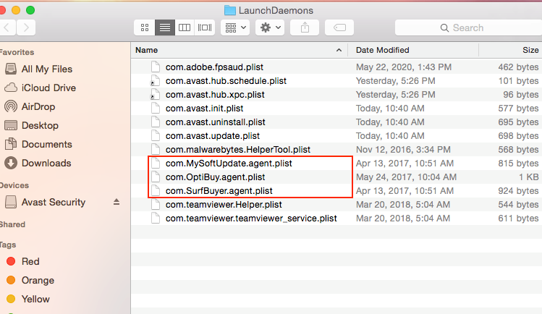Open the Action gear menu
The height and width of the screenshot is (314, 542).
coord(270,27)
